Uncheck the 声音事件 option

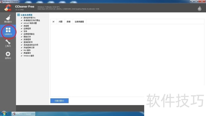point(22,53)
